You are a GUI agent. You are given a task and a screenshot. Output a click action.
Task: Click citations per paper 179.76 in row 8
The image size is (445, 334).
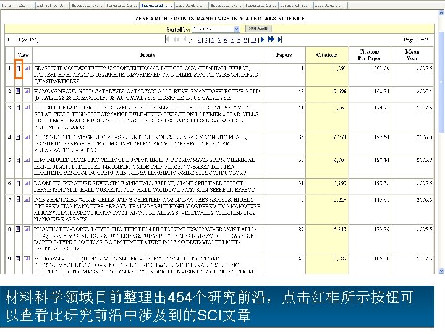[381, 229]
